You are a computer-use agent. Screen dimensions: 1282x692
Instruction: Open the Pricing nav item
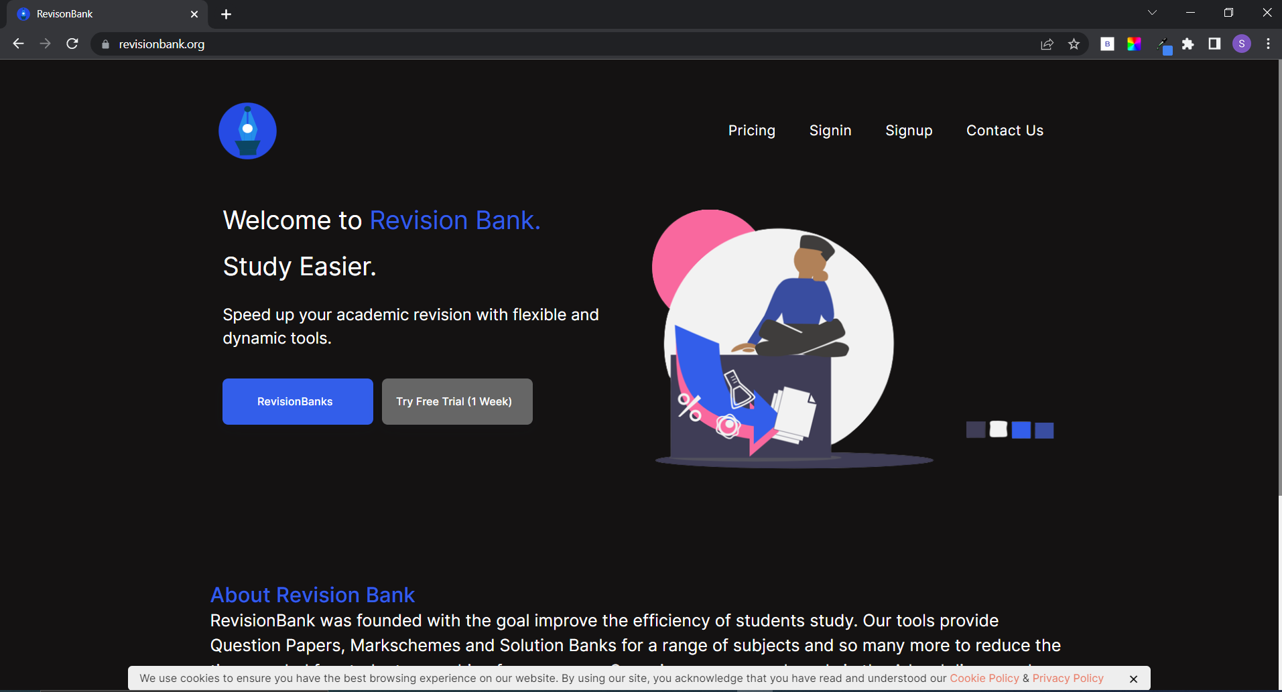point(751,131)
